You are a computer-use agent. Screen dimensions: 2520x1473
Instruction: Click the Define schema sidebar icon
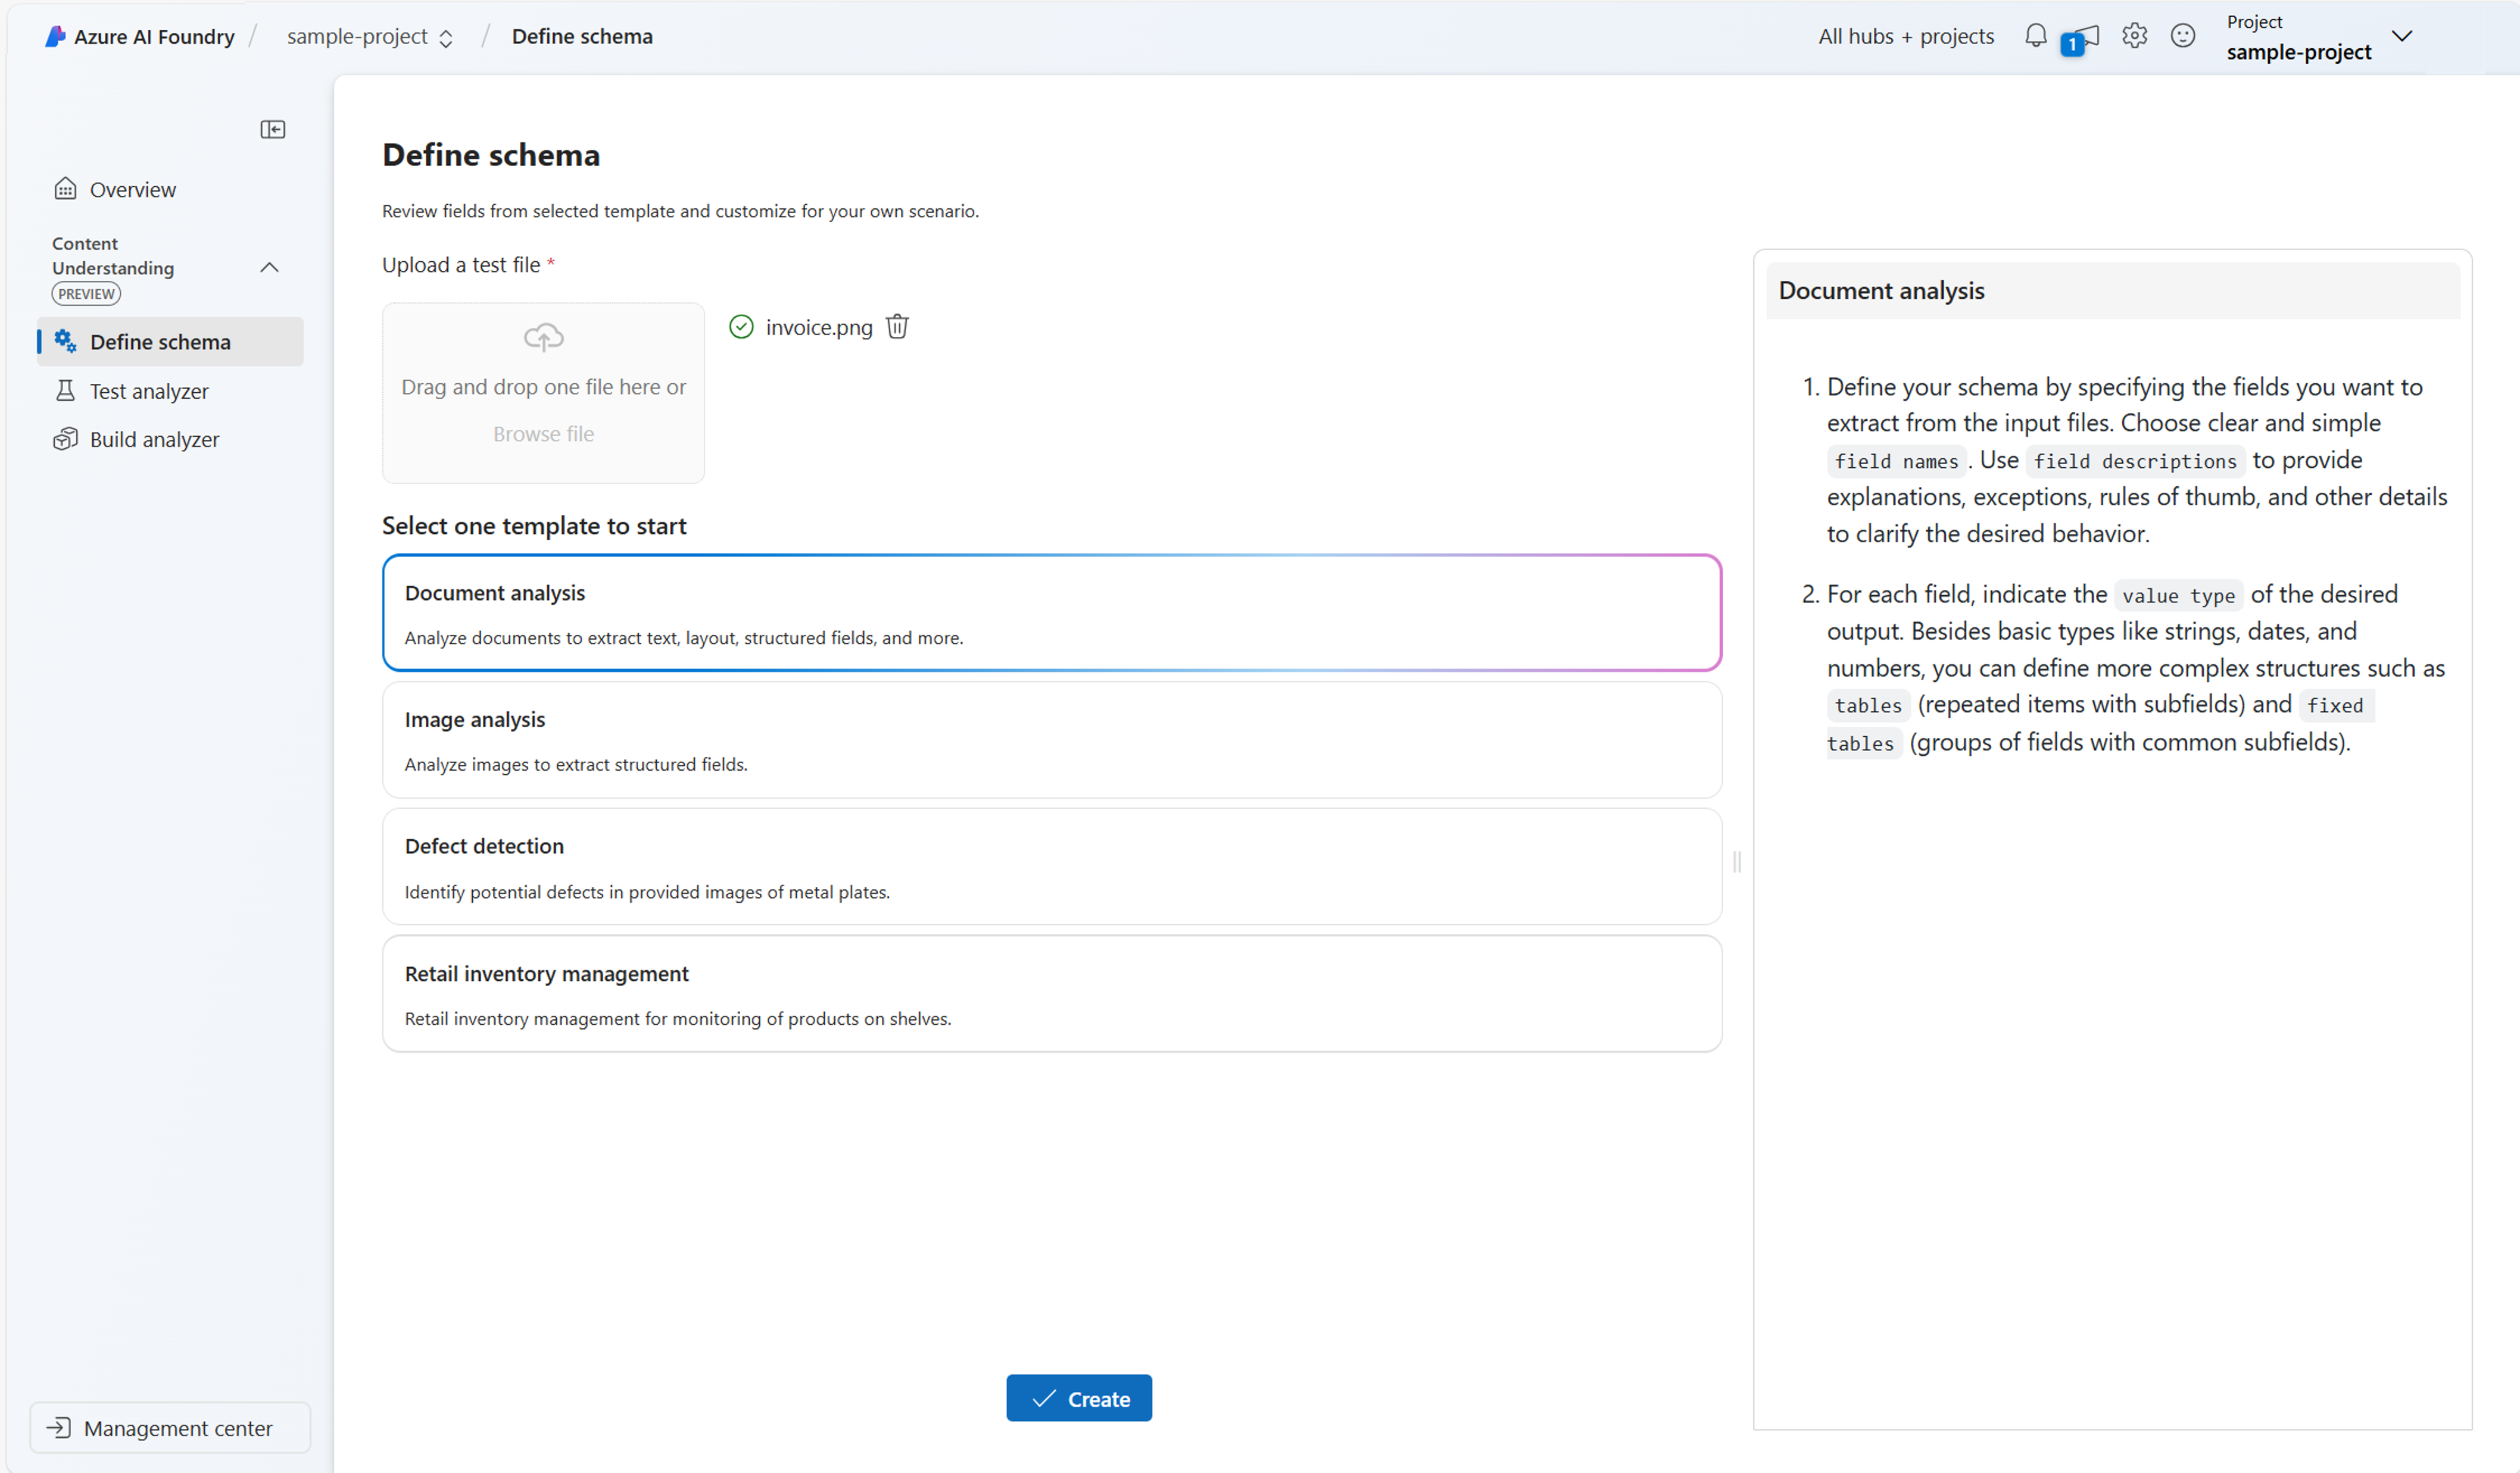pos(63,340)
